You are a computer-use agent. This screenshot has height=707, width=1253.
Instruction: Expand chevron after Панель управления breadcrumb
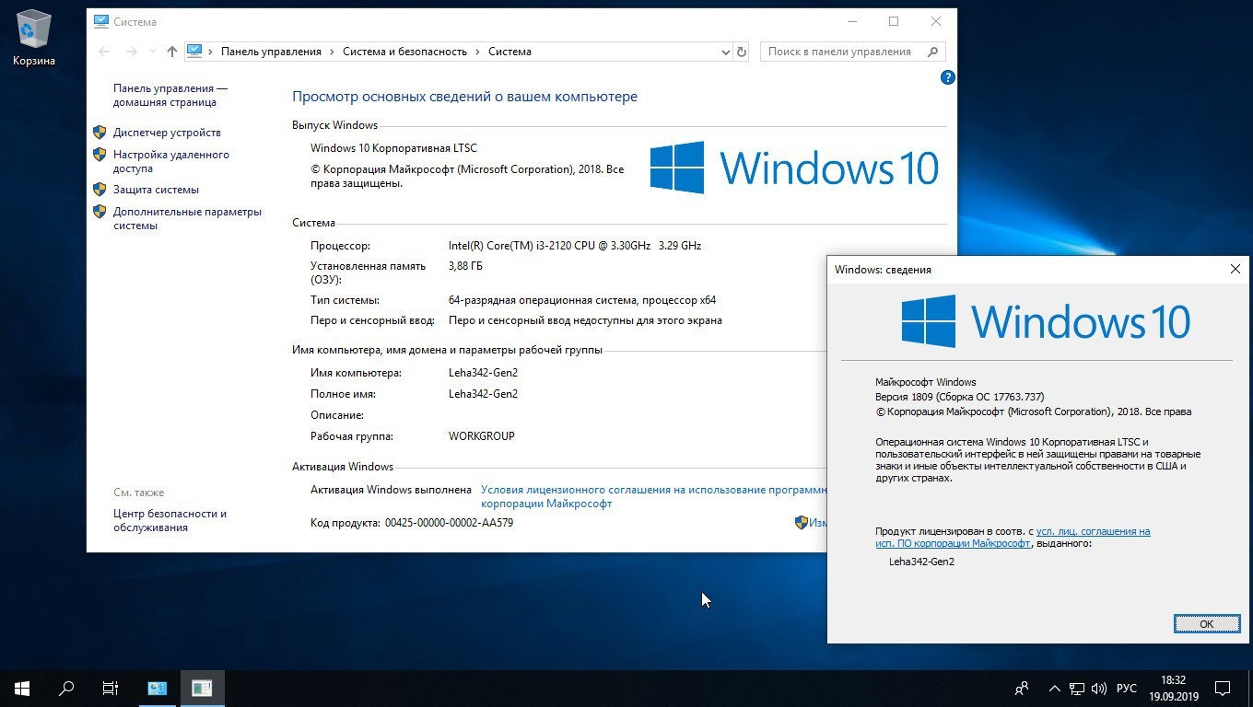pyautogui.click(x=332, y=52)
